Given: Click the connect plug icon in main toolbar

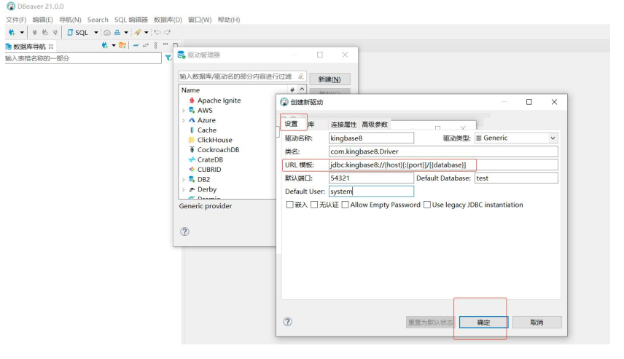Looking at the screenshot, I should (x=34, y=32).
